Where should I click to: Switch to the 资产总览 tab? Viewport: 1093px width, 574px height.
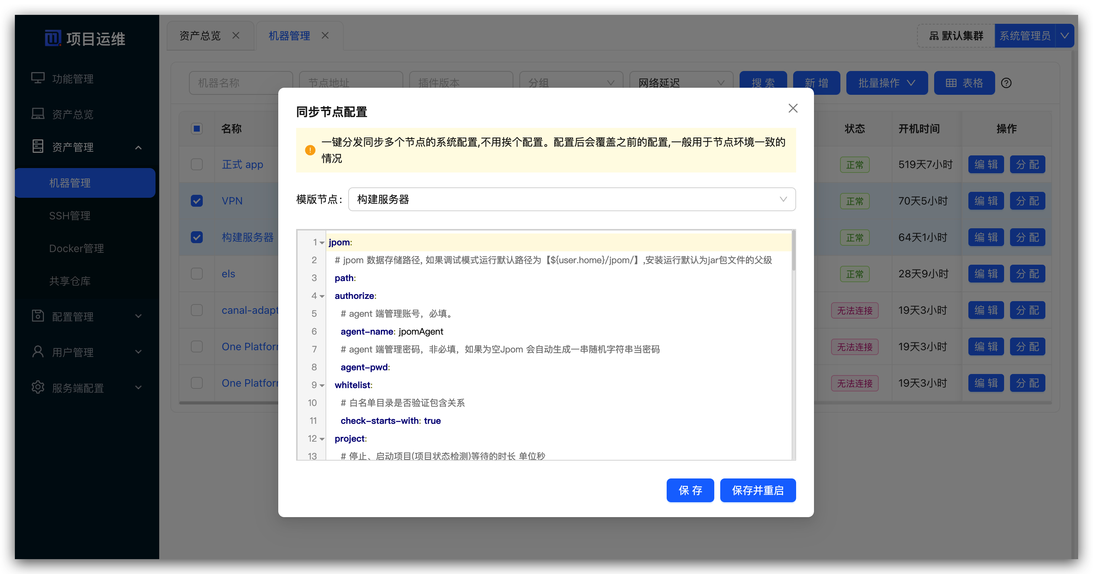[x=200, y=36]
